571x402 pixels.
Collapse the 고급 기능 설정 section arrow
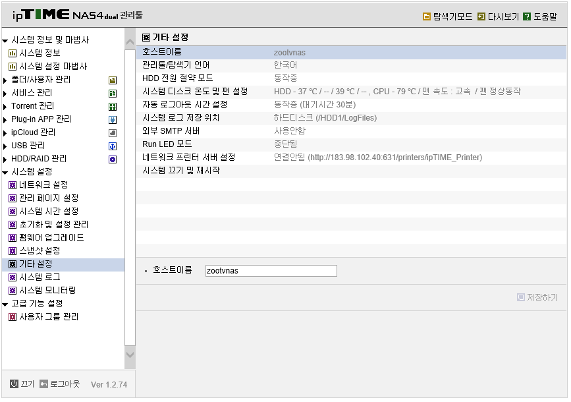[5, 304]
